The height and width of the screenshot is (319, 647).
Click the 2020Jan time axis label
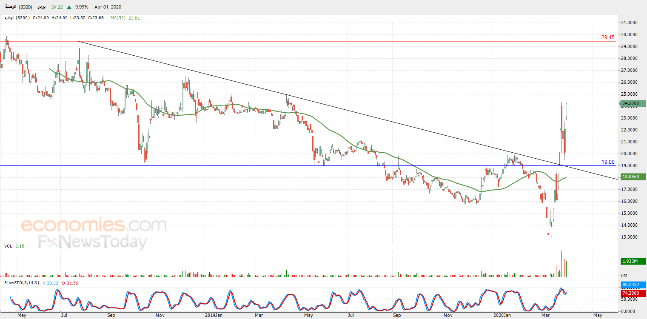click(x=502, y=315)
